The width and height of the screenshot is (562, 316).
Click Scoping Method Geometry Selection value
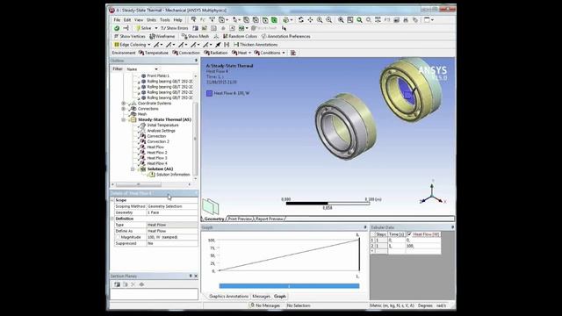(x=172, y=206)
